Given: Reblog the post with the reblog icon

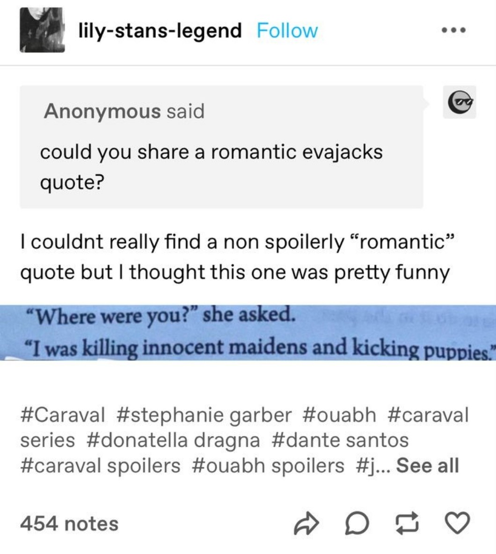Looking at the screenshot, I should 407,524.
